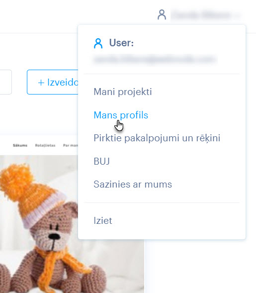The height and width of the screenshot is (293, 256).
Task: Click the partially visible box left of Izveido
Action: 6,82
